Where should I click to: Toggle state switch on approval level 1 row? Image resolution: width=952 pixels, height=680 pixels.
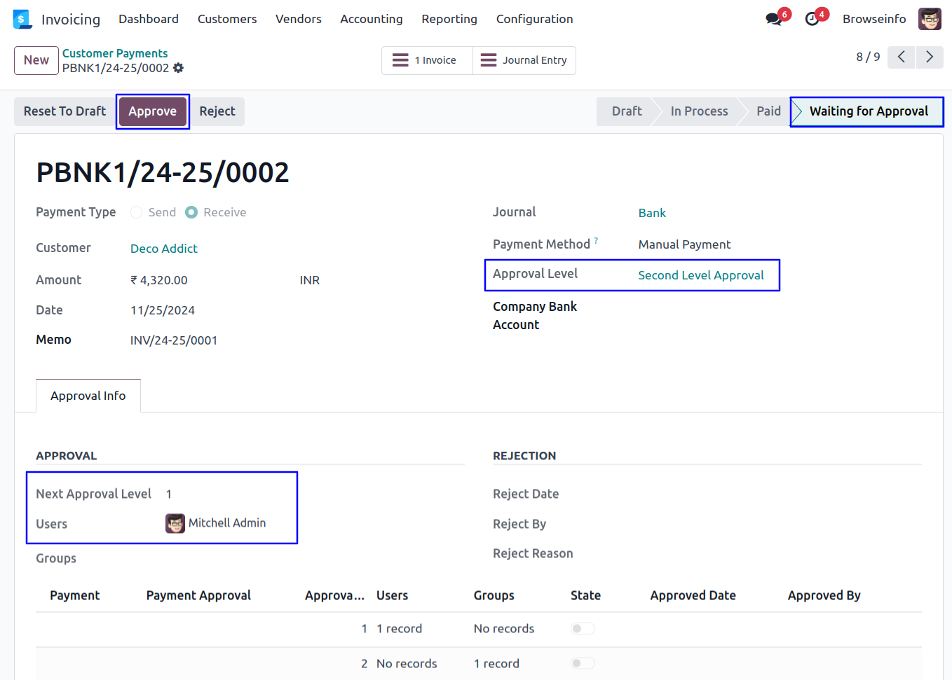[583, 629]
